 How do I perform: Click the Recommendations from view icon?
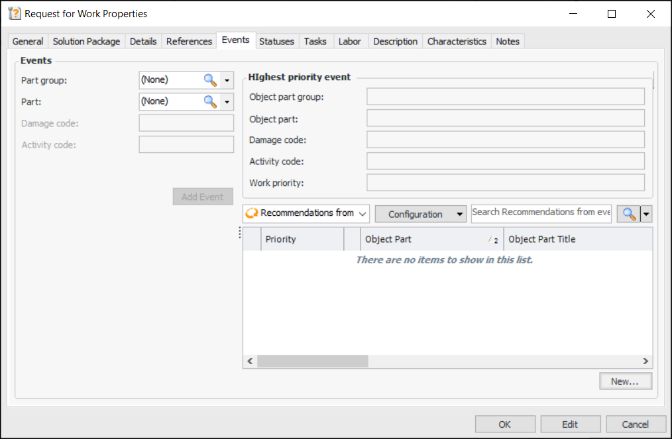pyautogui.click(x=252, y=213)
